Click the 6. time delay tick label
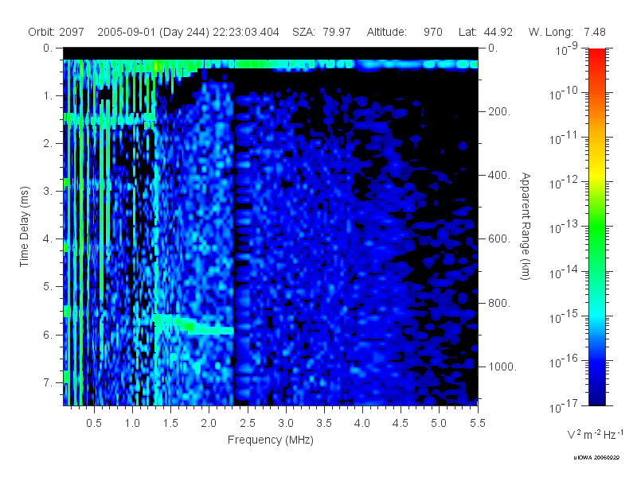Viewport: 637px width, 477px height. tap(48, 335)
